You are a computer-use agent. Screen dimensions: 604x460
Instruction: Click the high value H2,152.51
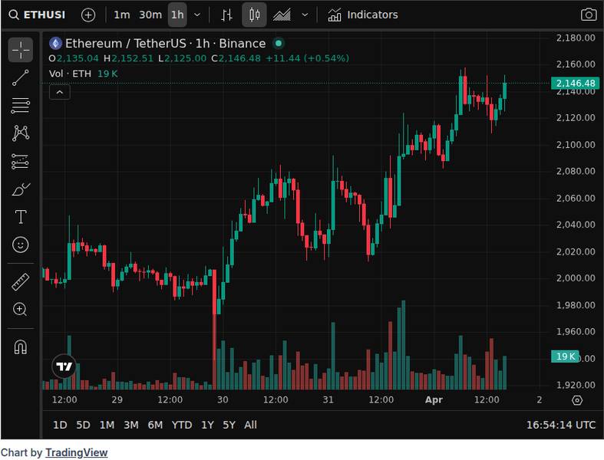tap(128, 58)
